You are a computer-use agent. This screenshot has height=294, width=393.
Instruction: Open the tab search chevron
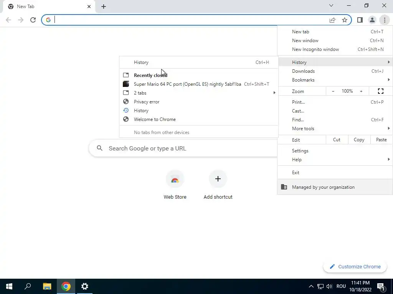331,5
